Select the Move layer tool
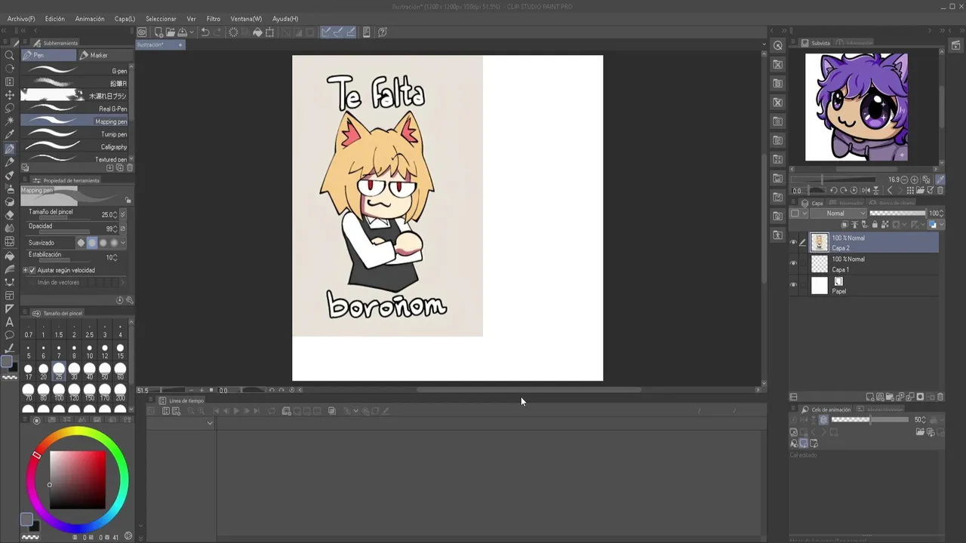Screen dimensions: 966x543 (x=9, y=95)
